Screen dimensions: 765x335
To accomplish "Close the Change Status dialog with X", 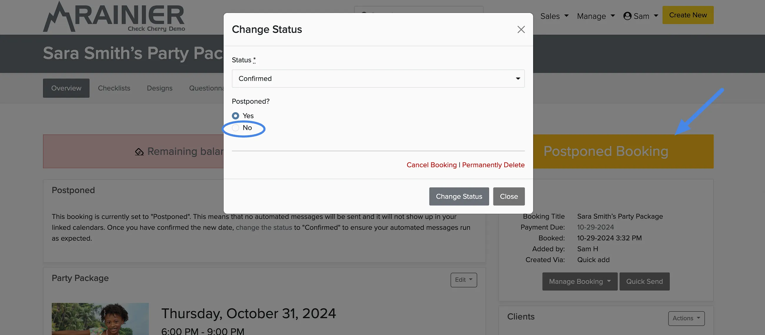I will tap(521, 29).
